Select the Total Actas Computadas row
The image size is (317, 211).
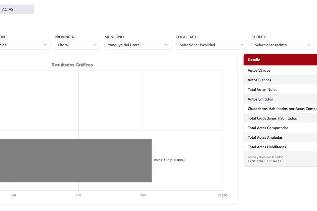coord(280,128)
